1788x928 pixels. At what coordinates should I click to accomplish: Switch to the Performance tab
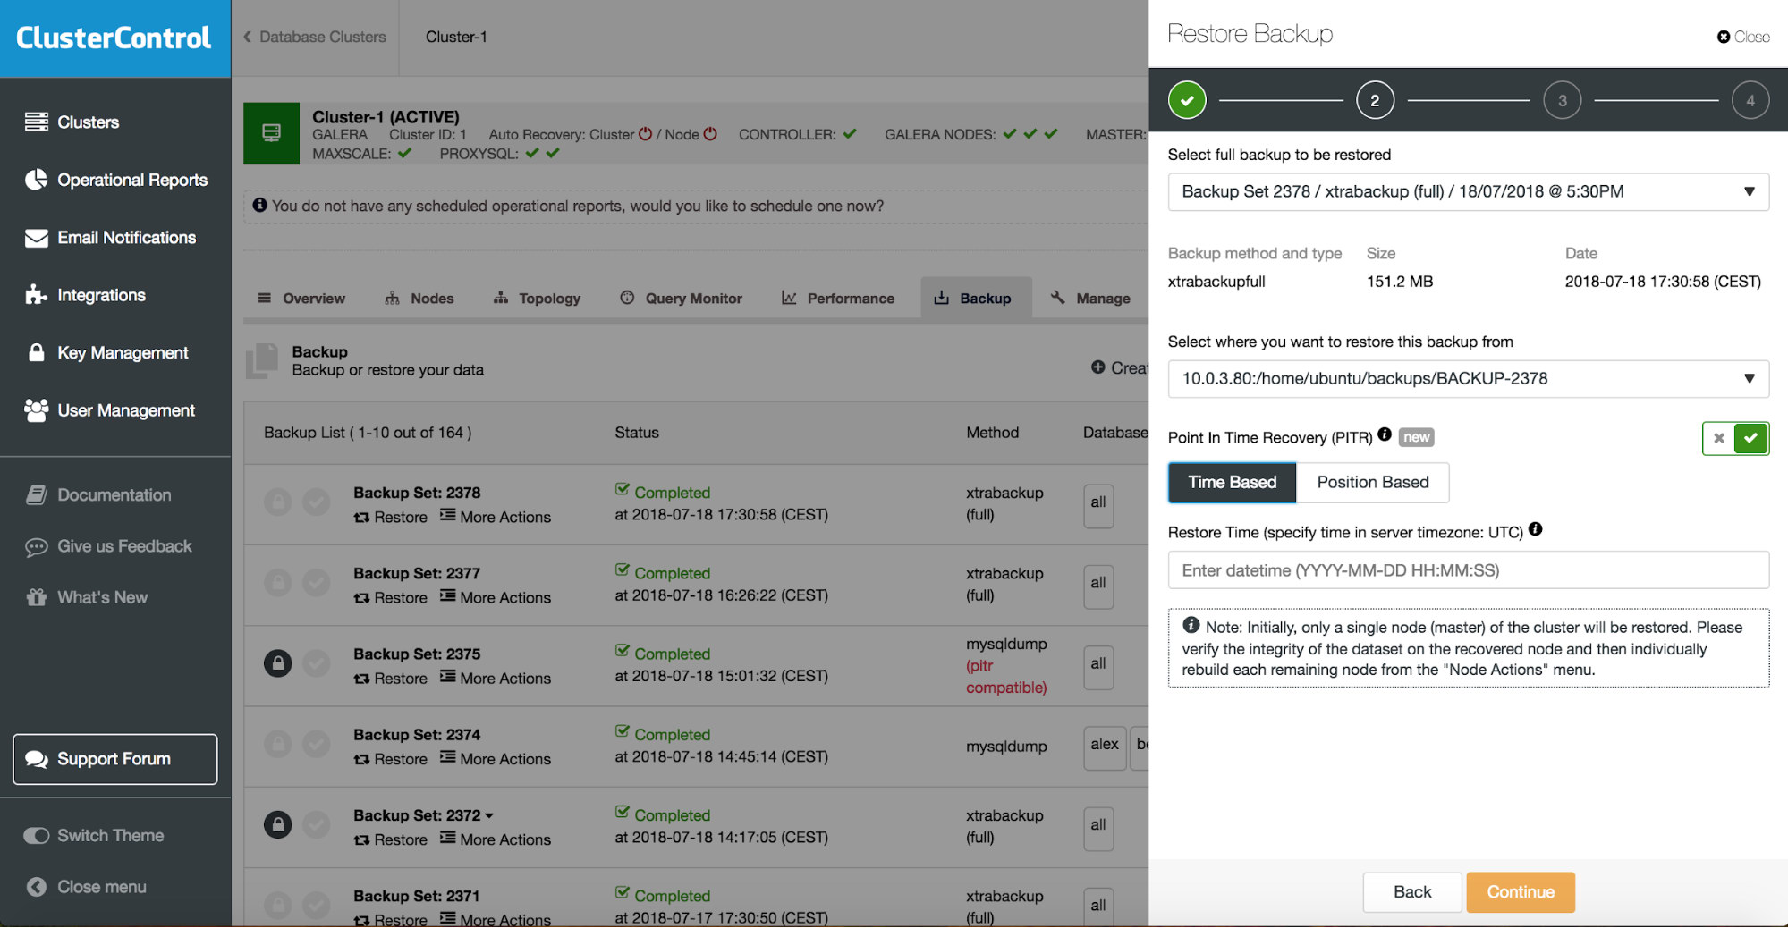coord(837,299)
